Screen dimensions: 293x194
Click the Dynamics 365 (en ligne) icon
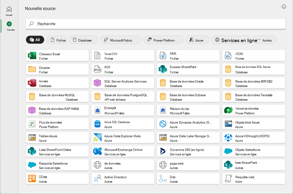[x=163, y=151]
